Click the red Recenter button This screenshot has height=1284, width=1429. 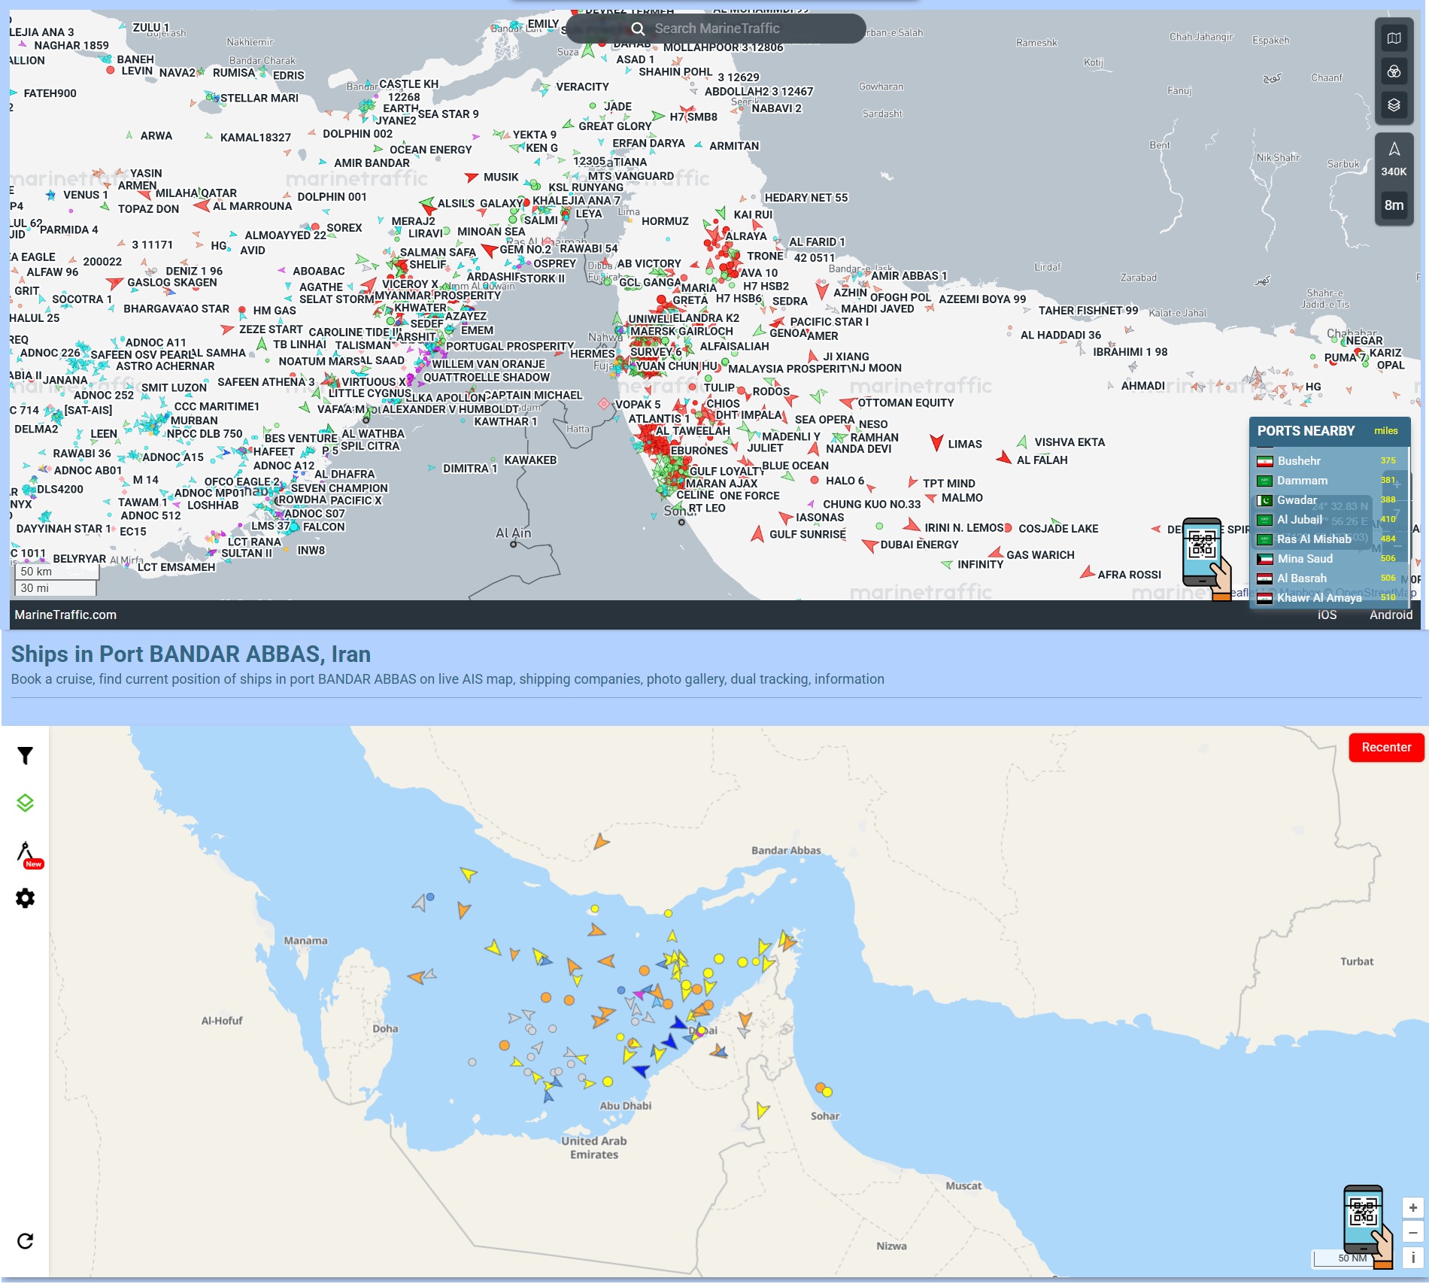tap(1386, 748)
